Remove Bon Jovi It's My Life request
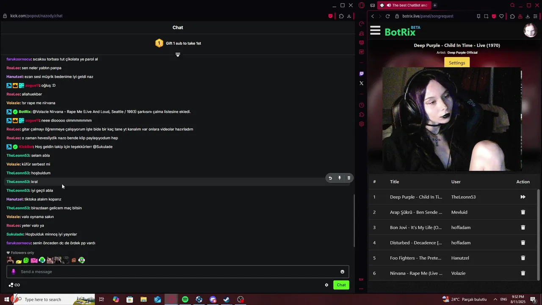The image size is (542, 305). (x=523, y=227)
